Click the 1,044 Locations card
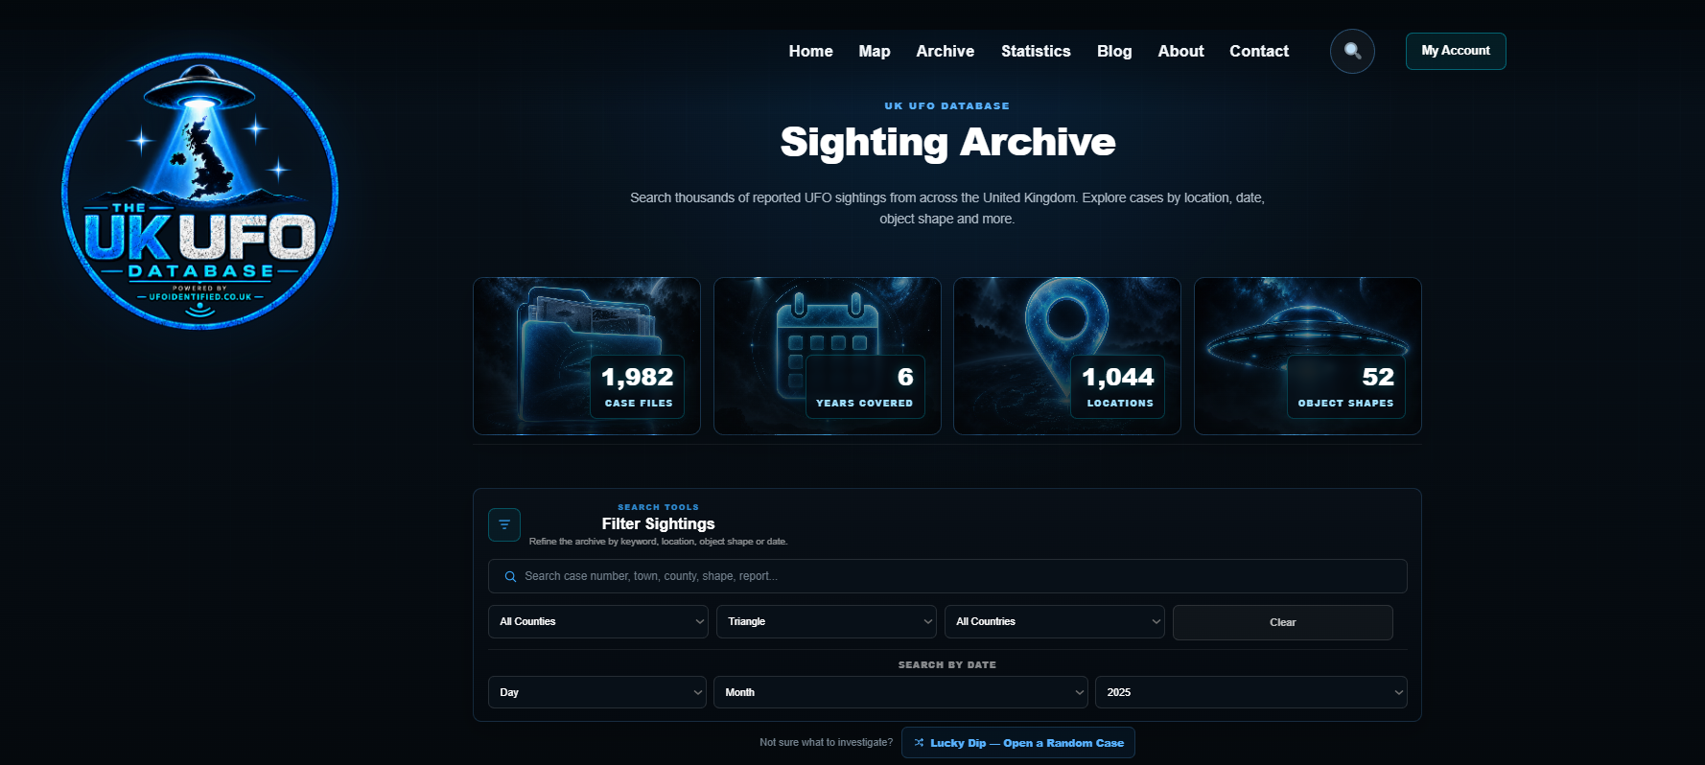This screenshot has width=1705, height=765. click(x=1067, y=356)
